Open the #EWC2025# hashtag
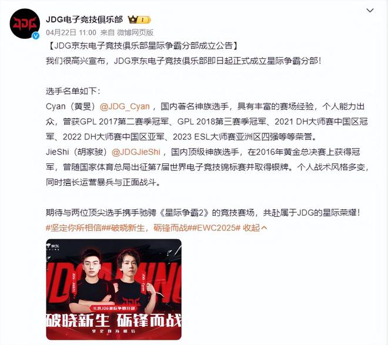The image size is (388, 345). point(216,228)
